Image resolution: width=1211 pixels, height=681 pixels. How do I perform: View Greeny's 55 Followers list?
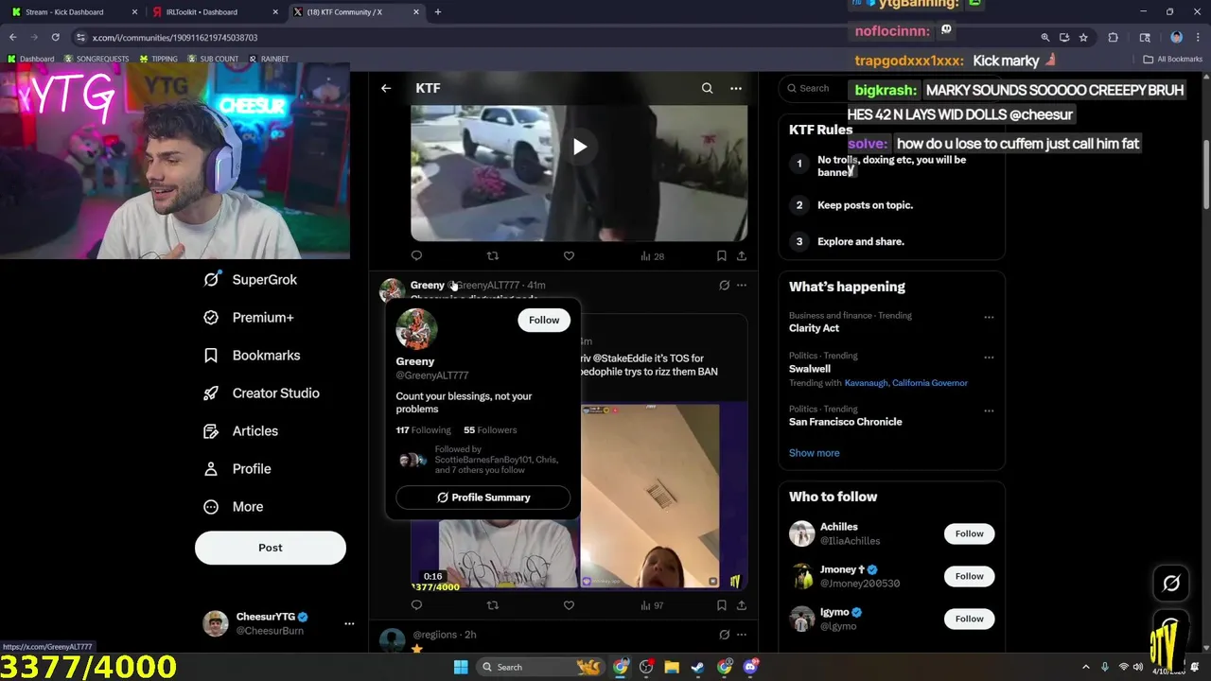[490, 430]
